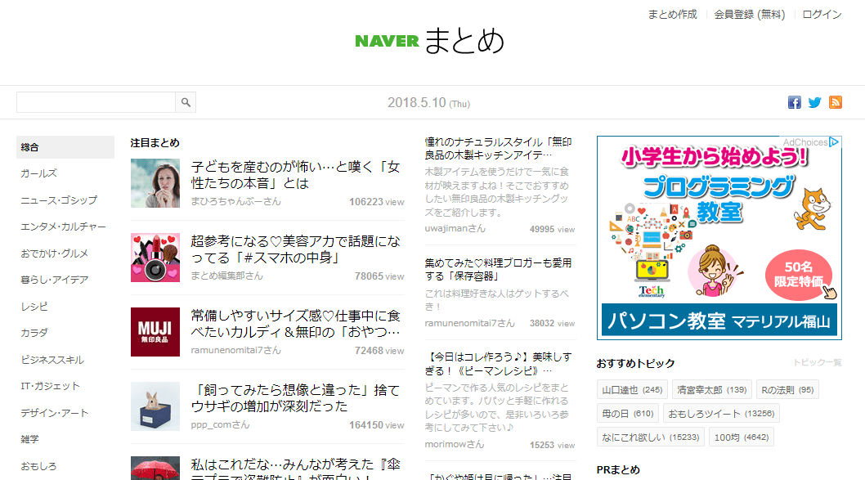Open the ピーマンレシピ article

point(498,364)
